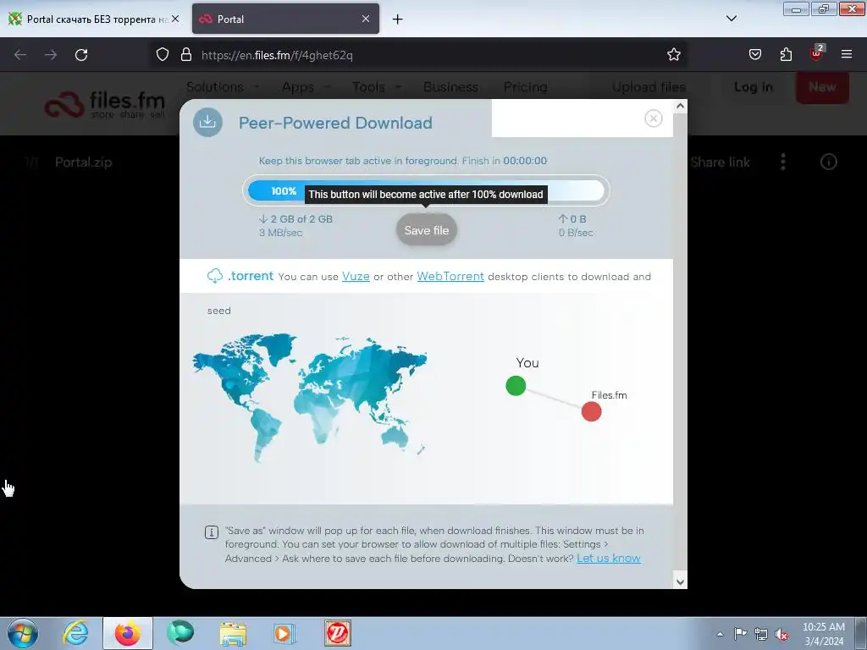
Task: Close the first browser tab
Action: [x=175, y=19]
